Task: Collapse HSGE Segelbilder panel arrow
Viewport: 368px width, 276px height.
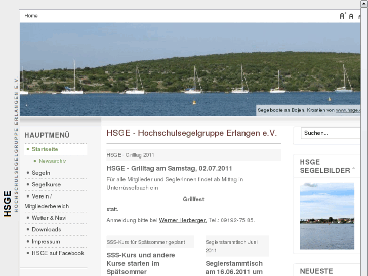Action: [x=354, y=168]
